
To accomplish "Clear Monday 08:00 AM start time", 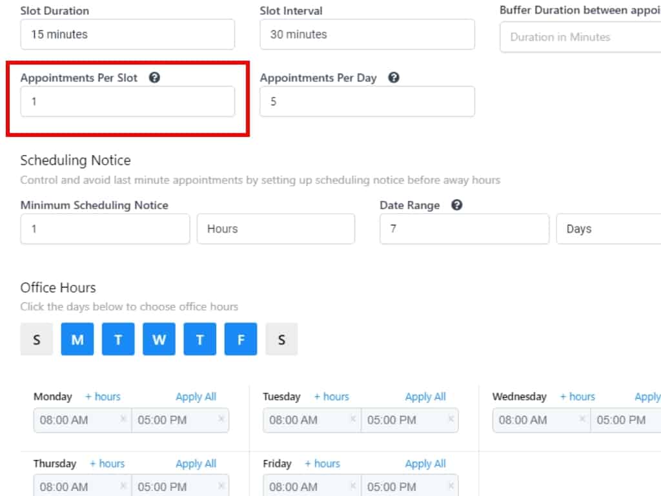I will pos(123,419).
